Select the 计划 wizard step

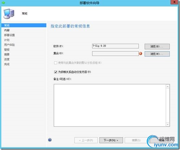(7, 40)
